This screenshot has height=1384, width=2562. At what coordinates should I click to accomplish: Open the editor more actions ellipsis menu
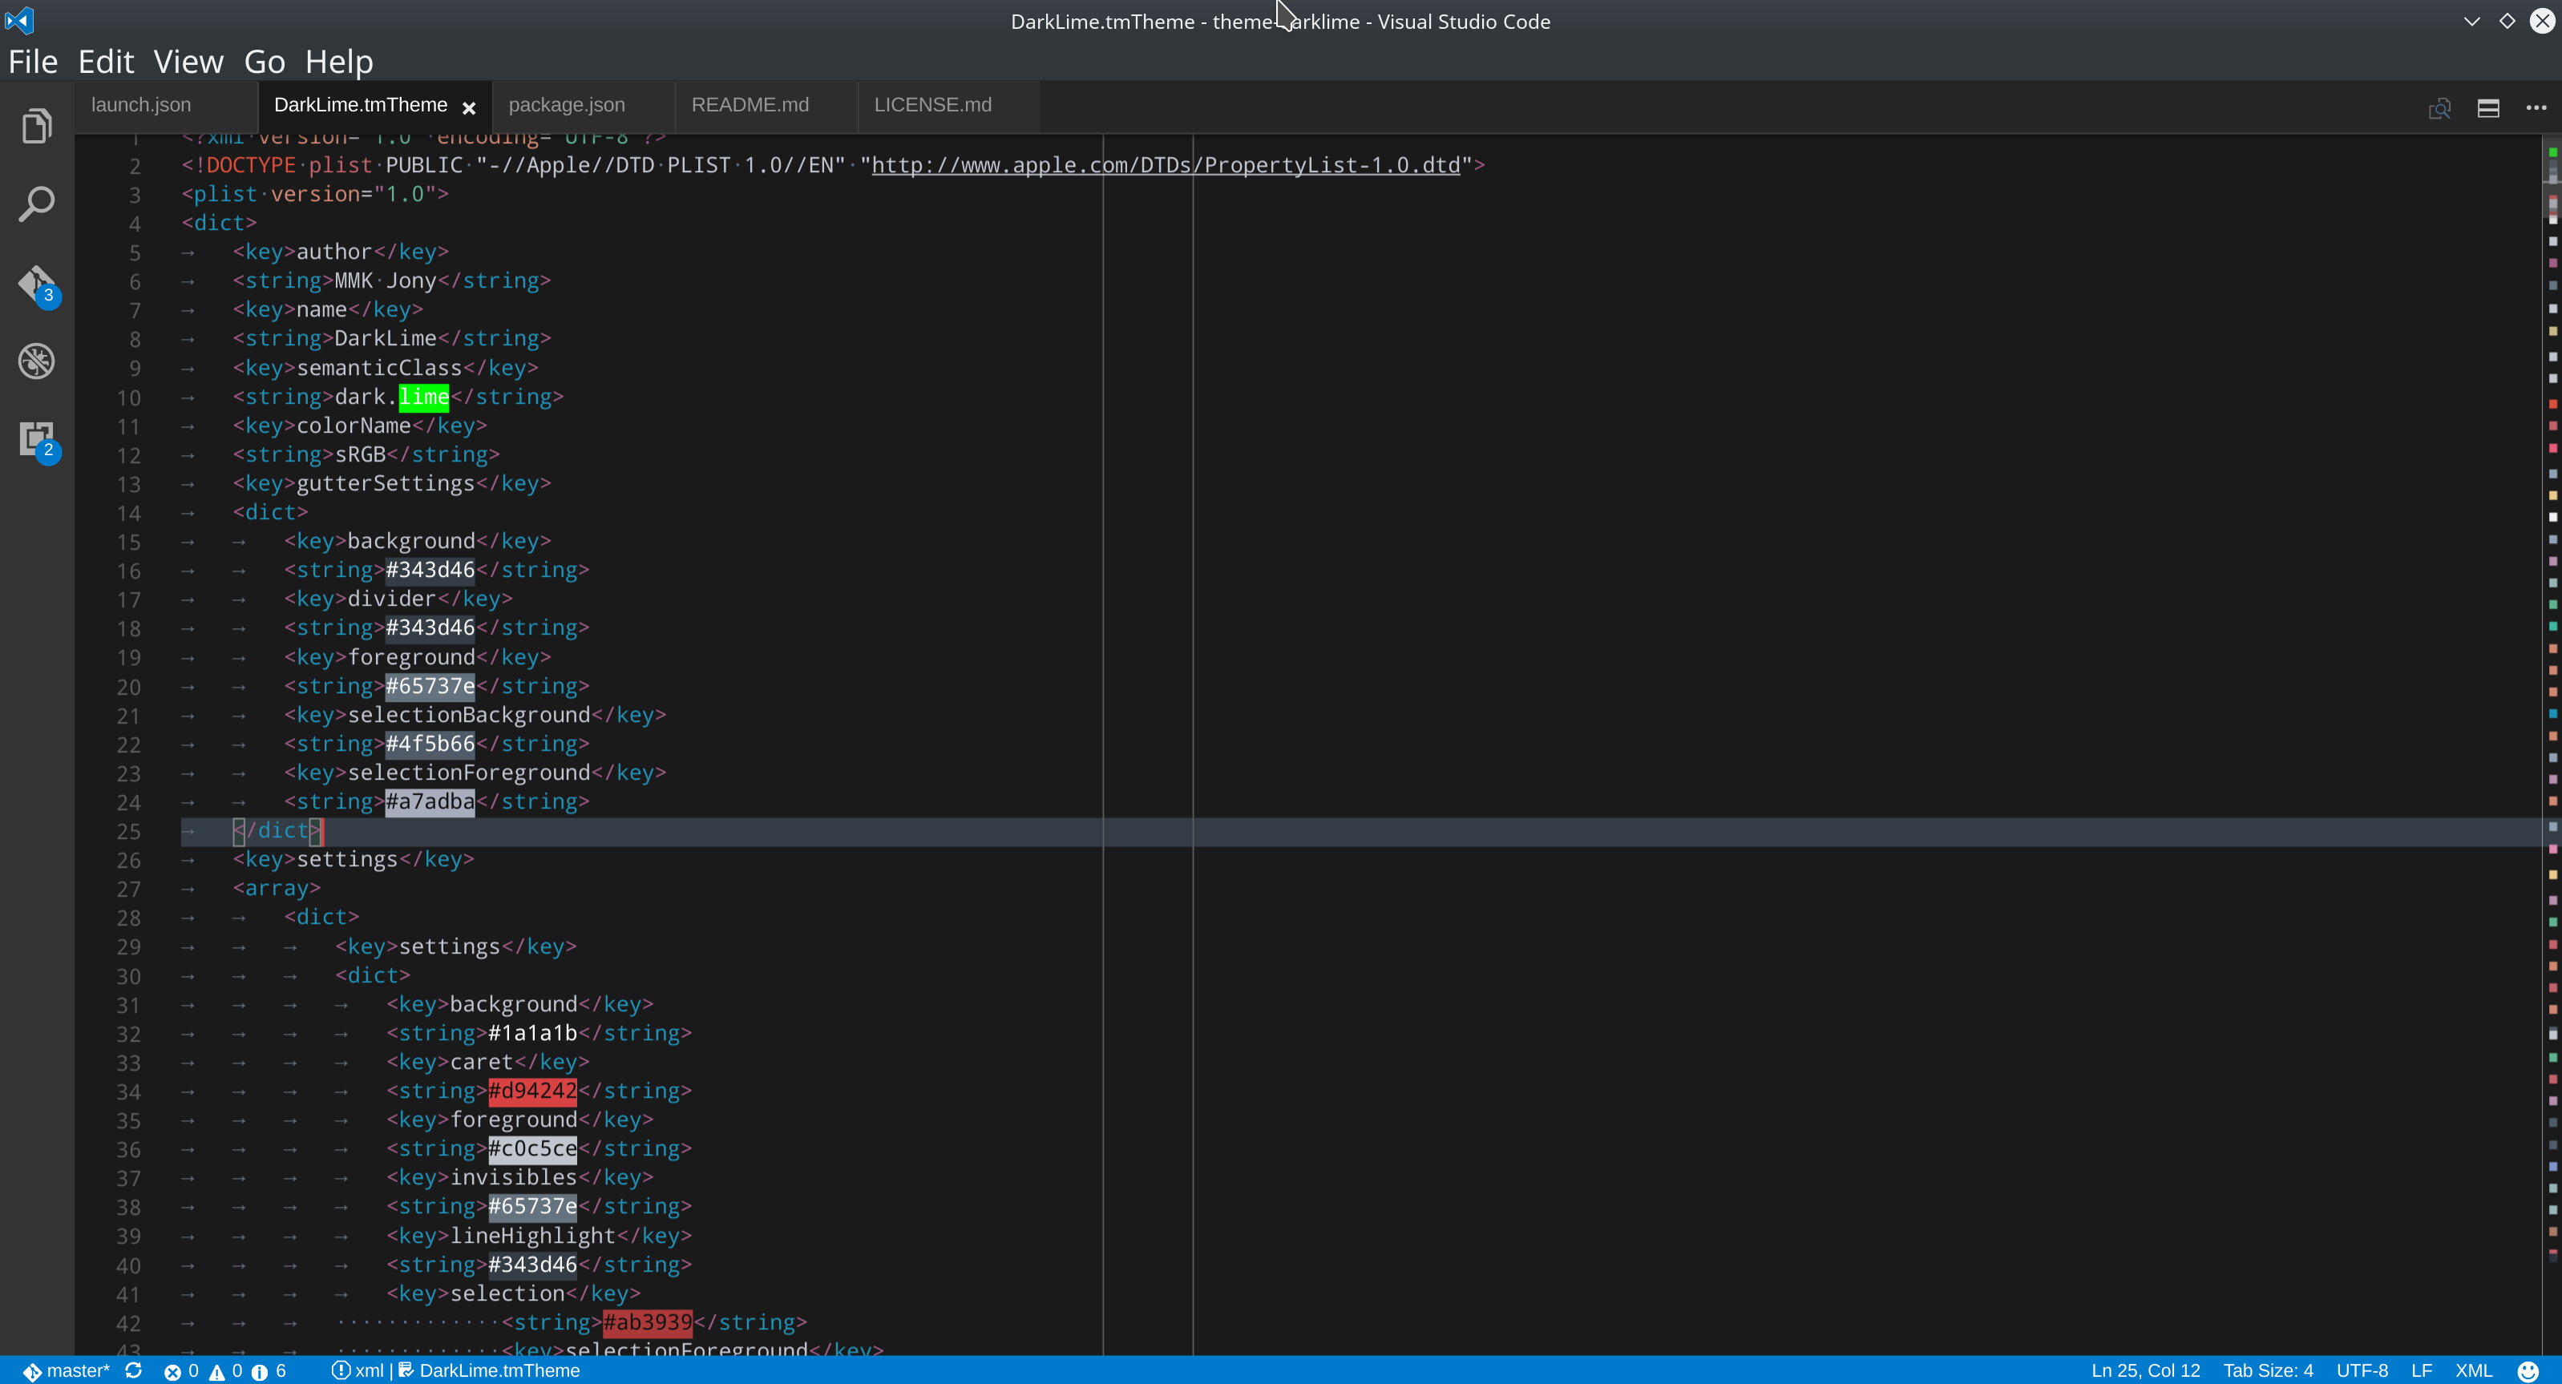[2536, 108]
